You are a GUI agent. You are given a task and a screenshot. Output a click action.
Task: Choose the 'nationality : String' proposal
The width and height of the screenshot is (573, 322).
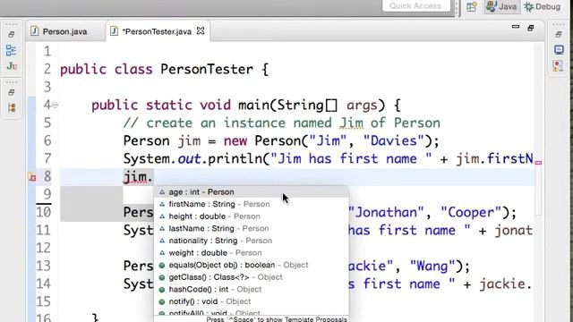252,241
